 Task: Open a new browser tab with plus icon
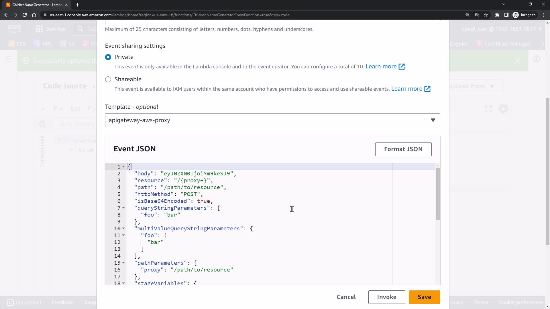tap(77, 5)
